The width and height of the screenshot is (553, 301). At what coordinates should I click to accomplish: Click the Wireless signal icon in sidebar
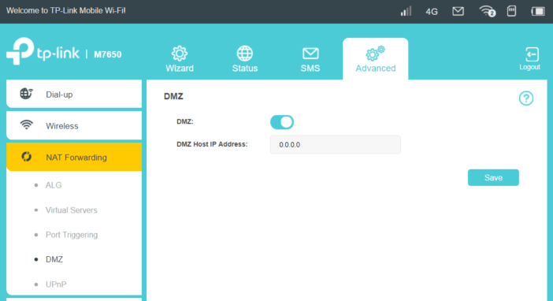click(x=27, y=124)
